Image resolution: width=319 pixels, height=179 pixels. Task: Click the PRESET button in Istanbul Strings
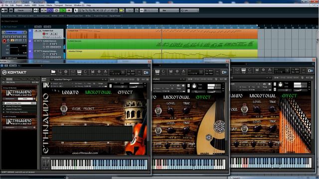[89, 109]
